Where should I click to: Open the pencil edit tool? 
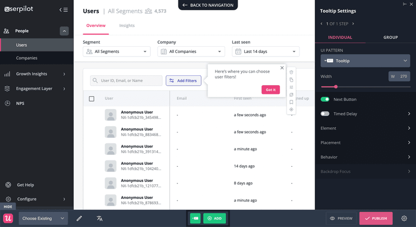click(79, 219)
